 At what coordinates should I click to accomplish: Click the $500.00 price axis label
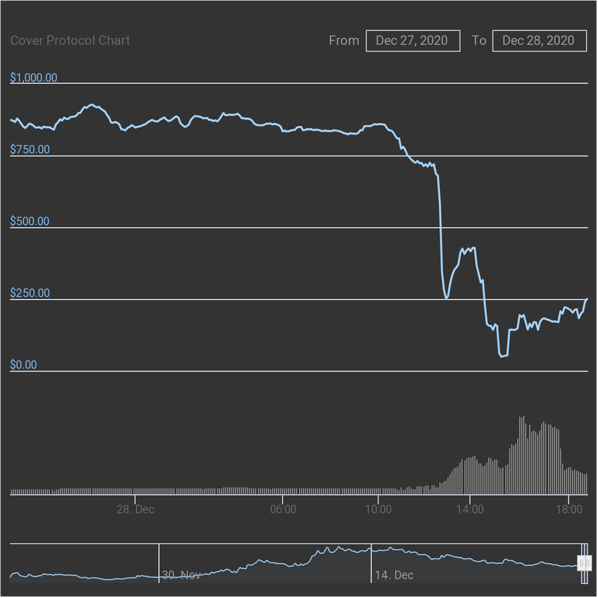tap(30, 221)
